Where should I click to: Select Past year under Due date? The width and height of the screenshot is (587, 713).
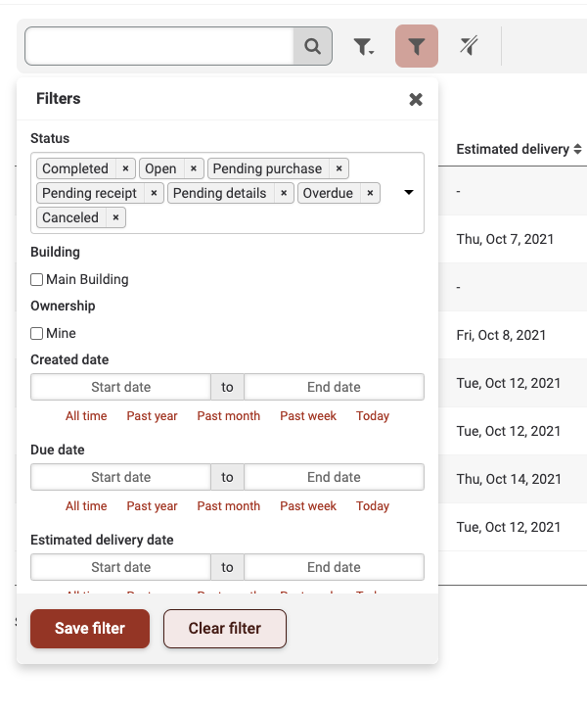coord(153,505)
